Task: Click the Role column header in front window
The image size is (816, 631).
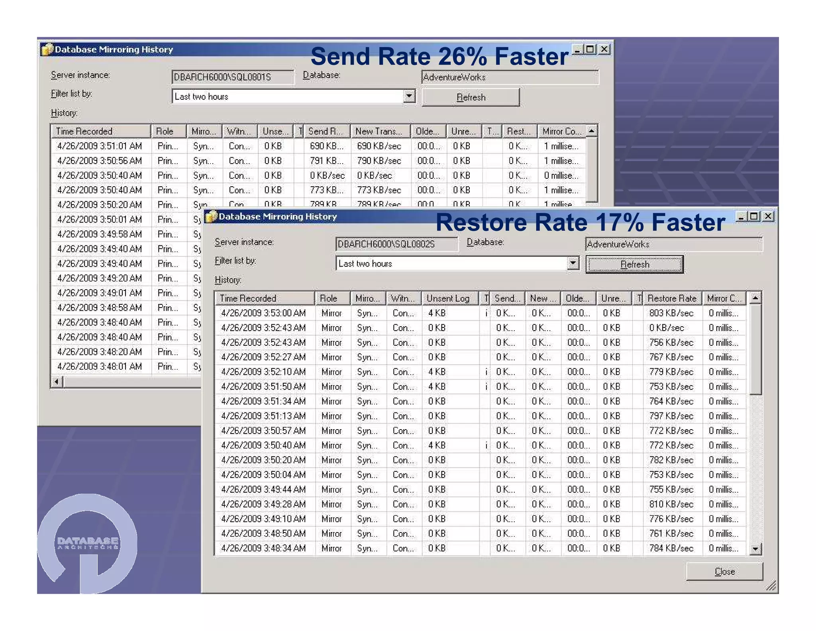Action: pos(333,298)
